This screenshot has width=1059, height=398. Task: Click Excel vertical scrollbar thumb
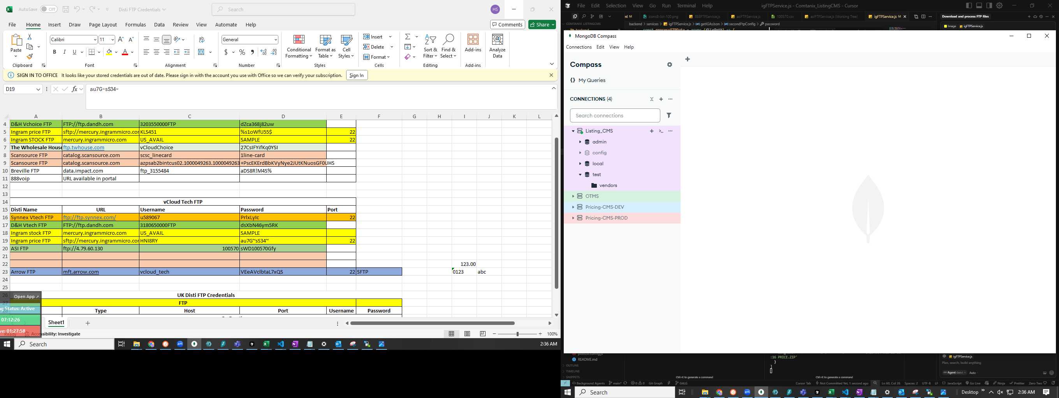coord(556,213)
